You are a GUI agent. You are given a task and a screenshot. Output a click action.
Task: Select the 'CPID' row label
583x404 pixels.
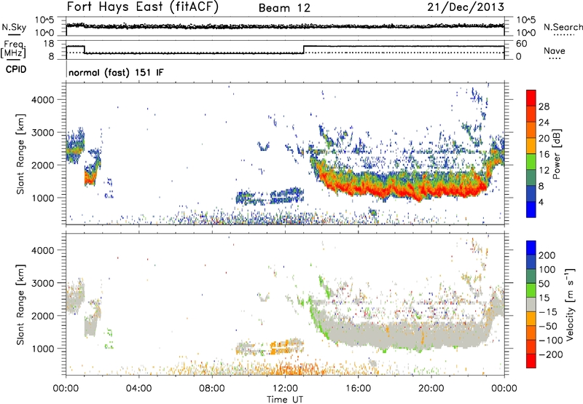[x=16, y=69]
